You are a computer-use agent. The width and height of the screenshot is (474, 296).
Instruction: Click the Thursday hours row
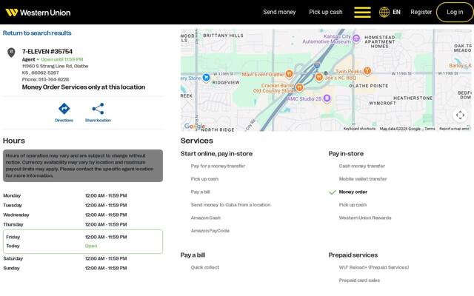click(x=83, y=224)
